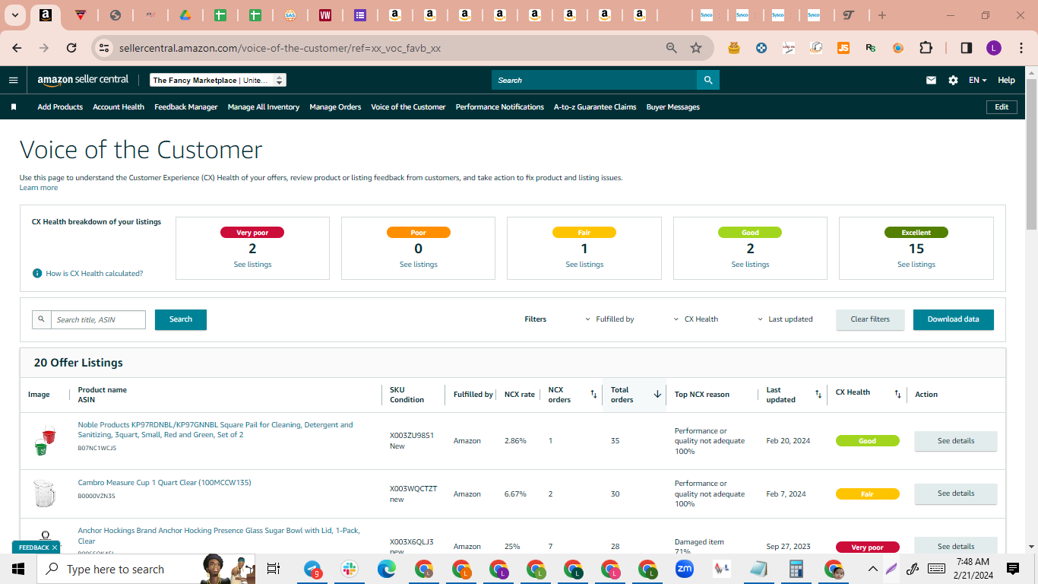Image resolution: width=1038 pixels, height=584 pixels.
Task: Open the address bar zoom magnifier icon
Action: click(672, 48)
